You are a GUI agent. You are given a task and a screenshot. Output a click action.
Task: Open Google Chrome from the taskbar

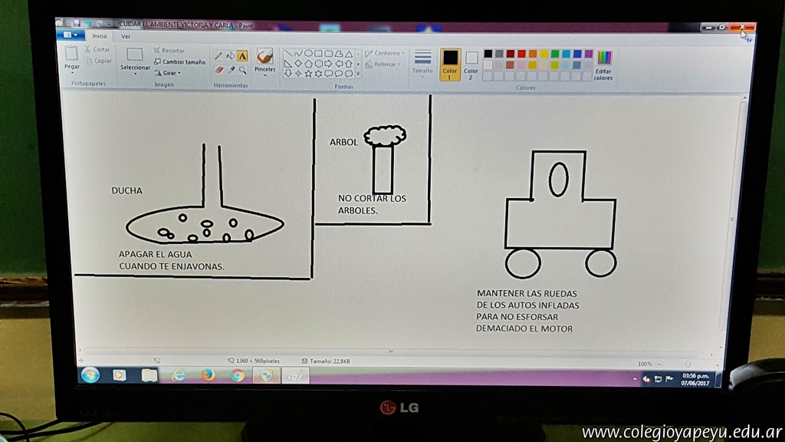238,374
